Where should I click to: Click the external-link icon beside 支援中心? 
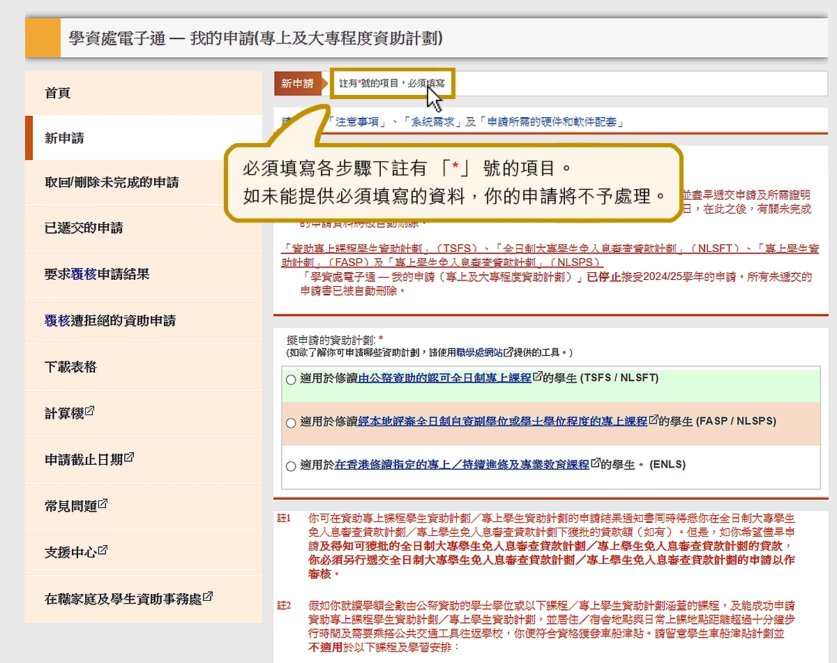(103, 550)
